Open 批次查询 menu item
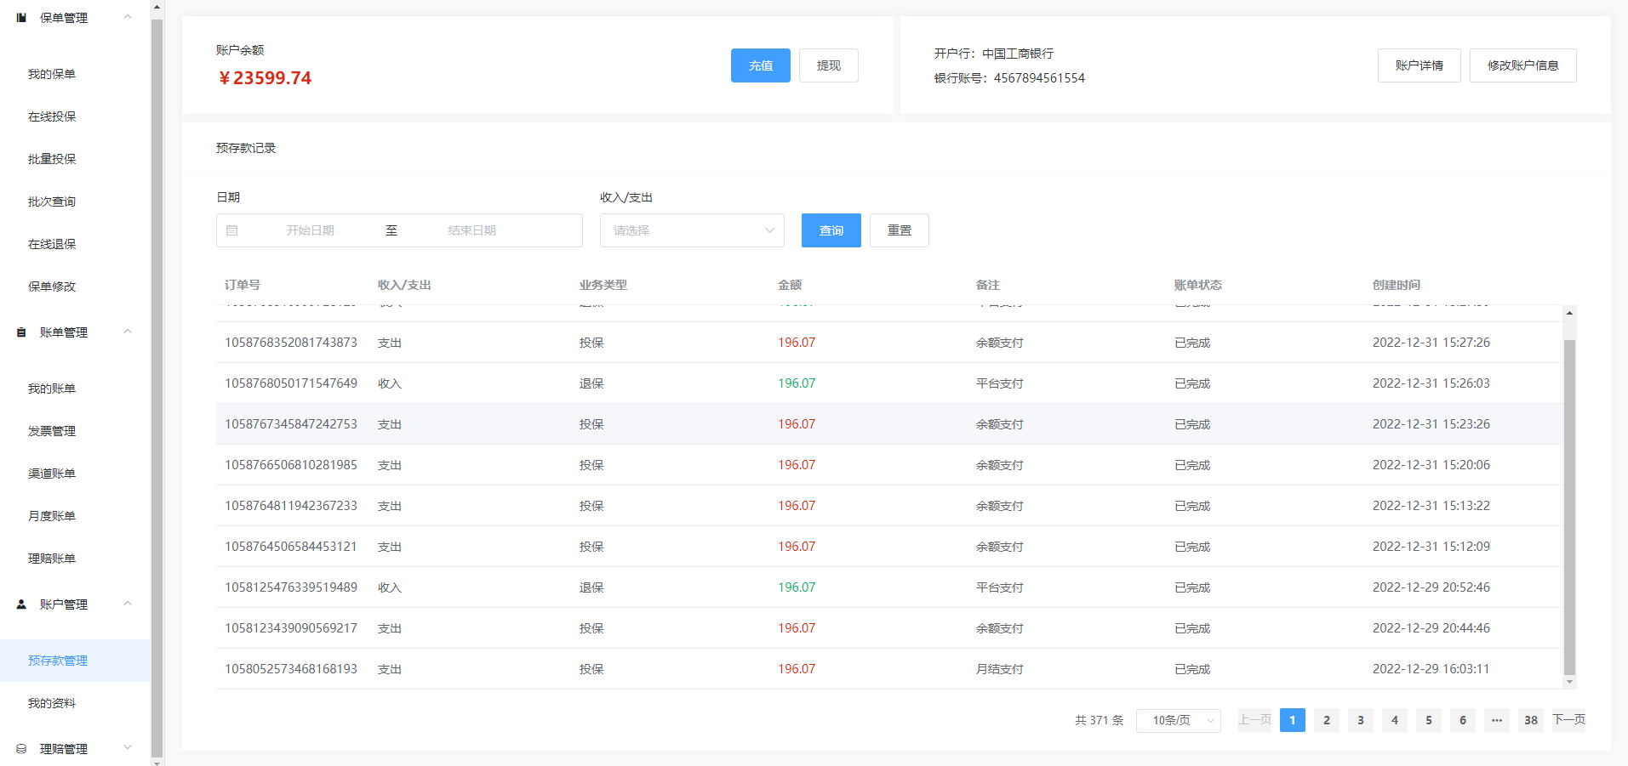 (x=52, y=201)
